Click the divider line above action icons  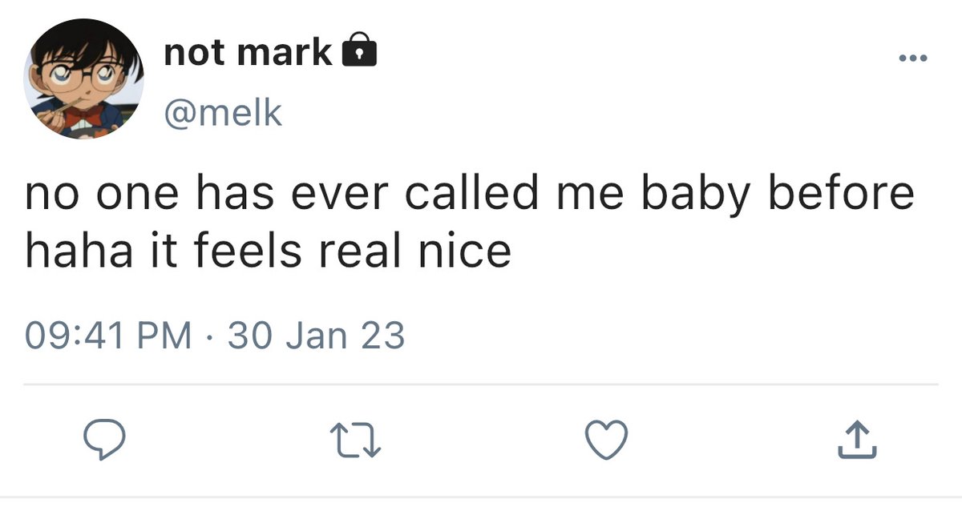[481, 384]
